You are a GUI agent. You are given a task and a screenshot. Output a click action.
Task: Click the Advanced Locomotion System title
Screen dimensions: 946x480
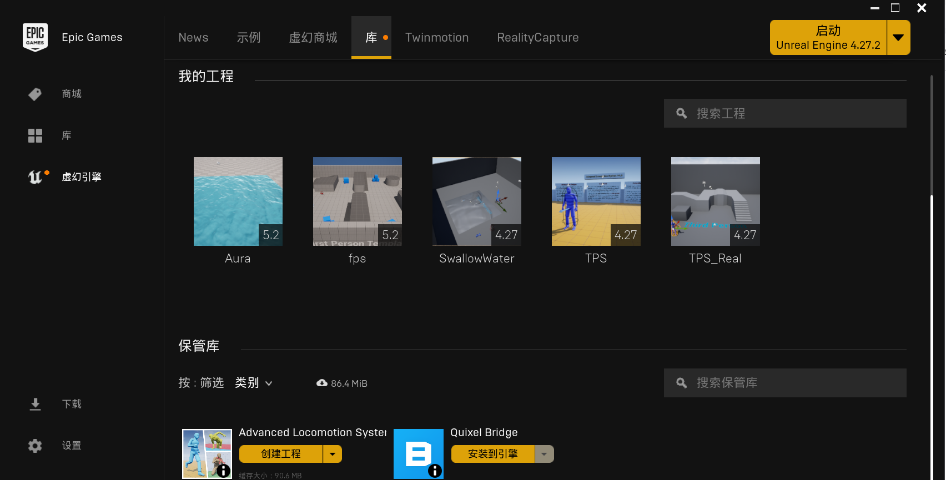313,432
